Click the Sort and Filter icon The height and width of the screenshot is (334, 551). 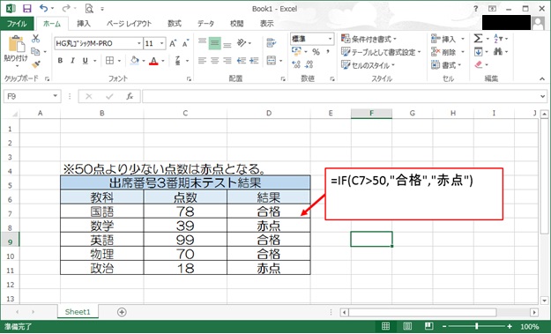pos(498,38)
